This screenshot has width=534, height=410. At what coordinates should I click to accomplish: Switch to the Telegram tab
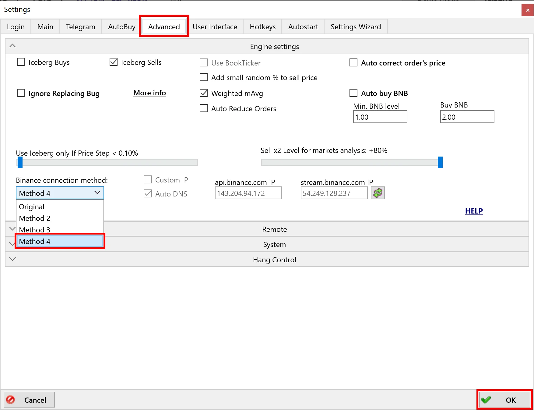80,27
